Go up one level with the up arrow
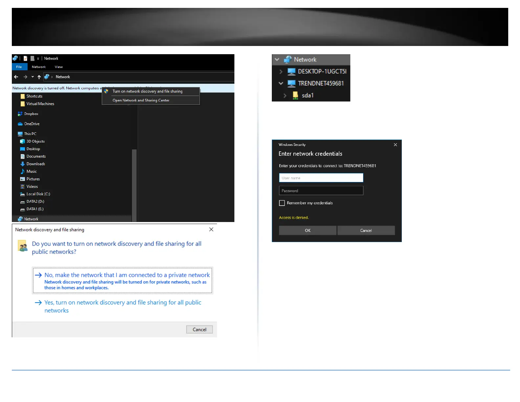Viewport: 520px width, 402px height. point(39,77)
